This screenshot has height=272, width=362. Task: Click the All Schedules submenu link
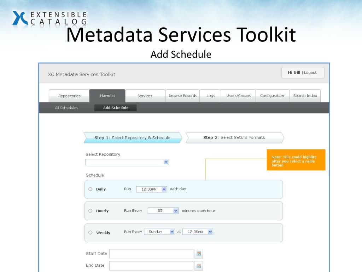[x=66, y=108]
